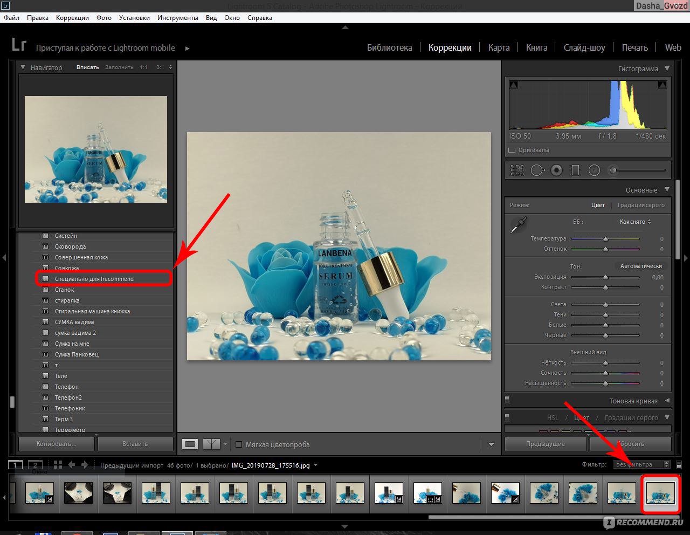Set treatment mode to Цвет
The image size is (690, 535).
coord(598,205)
